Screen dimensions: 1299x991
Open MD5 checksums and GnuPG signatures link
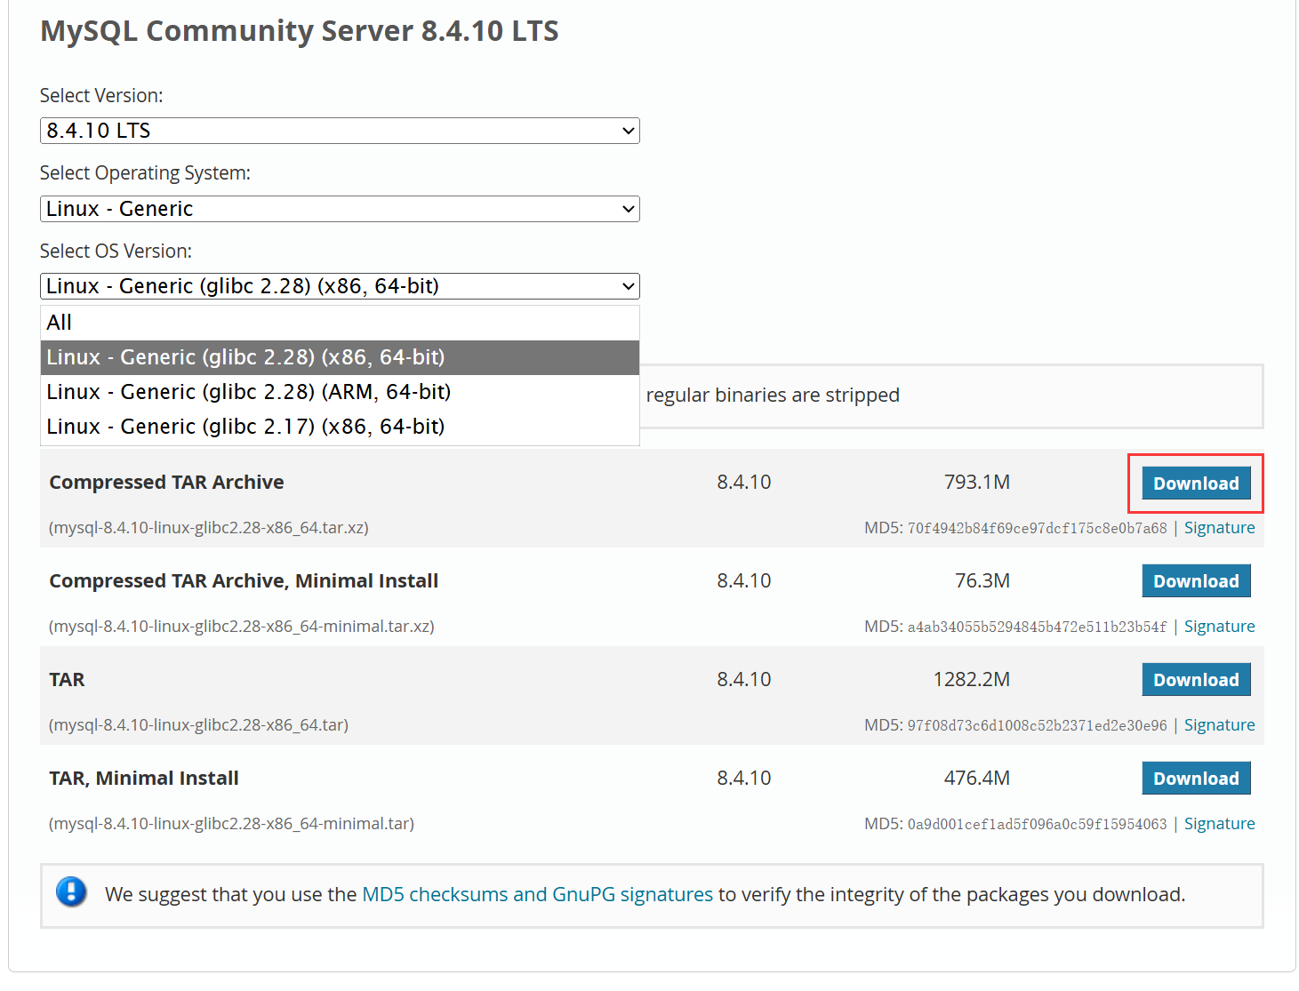click(x=537, y=894)
